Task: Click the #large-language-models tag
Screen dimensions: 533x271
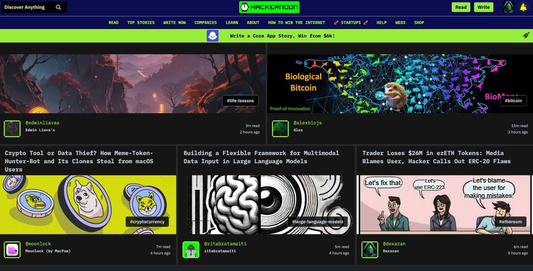Action: [318, 222]
